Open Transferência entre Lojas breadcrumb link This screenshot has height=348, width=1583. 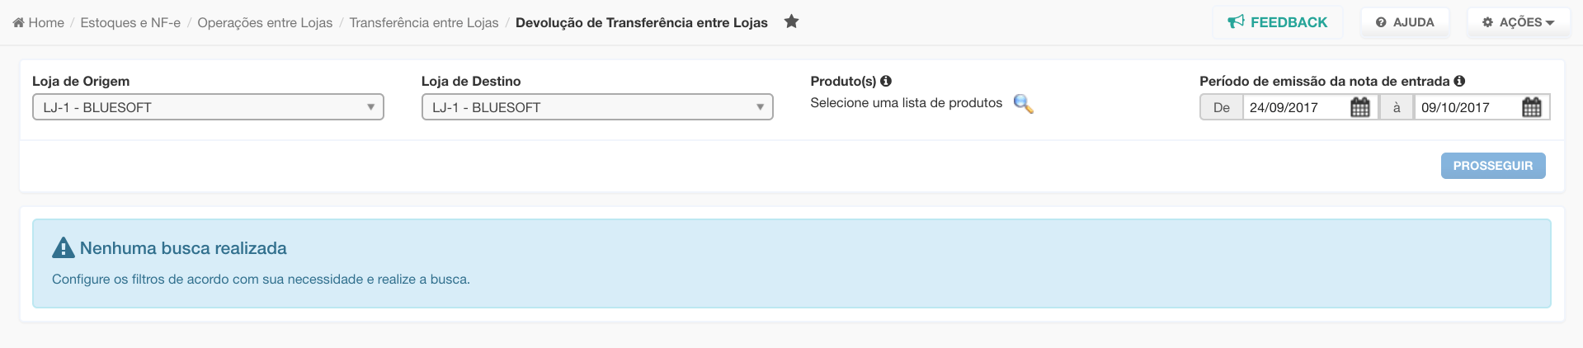tap(424, 22)
